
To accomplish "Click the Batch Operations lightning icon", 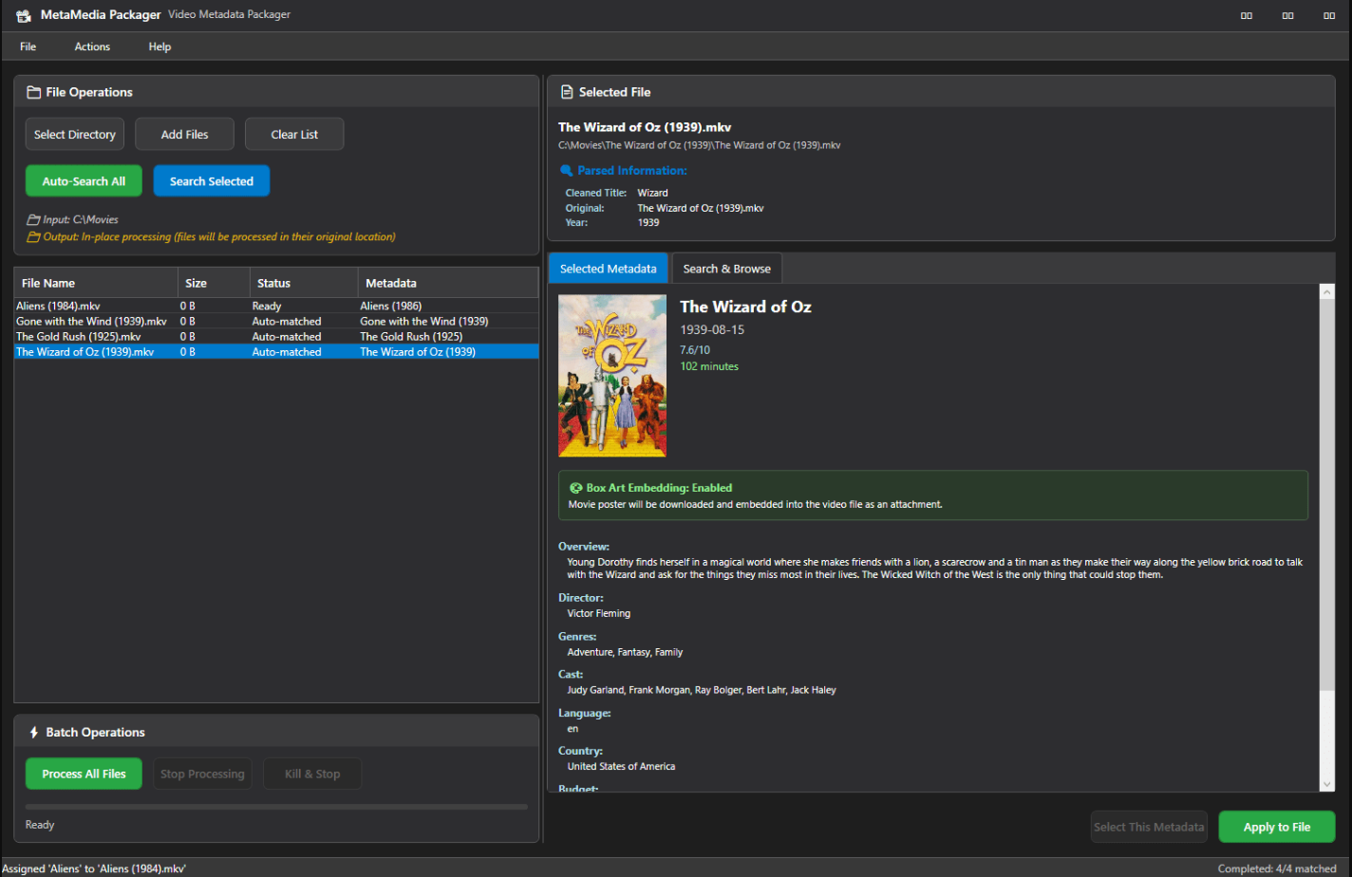I will point(34,733).
